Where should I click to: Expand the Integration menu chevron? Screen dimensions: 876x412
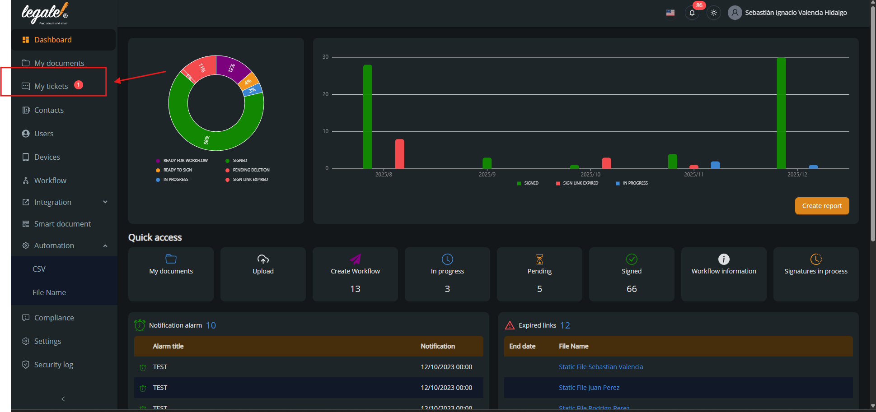pyautogui.click(x=105, y=202)
